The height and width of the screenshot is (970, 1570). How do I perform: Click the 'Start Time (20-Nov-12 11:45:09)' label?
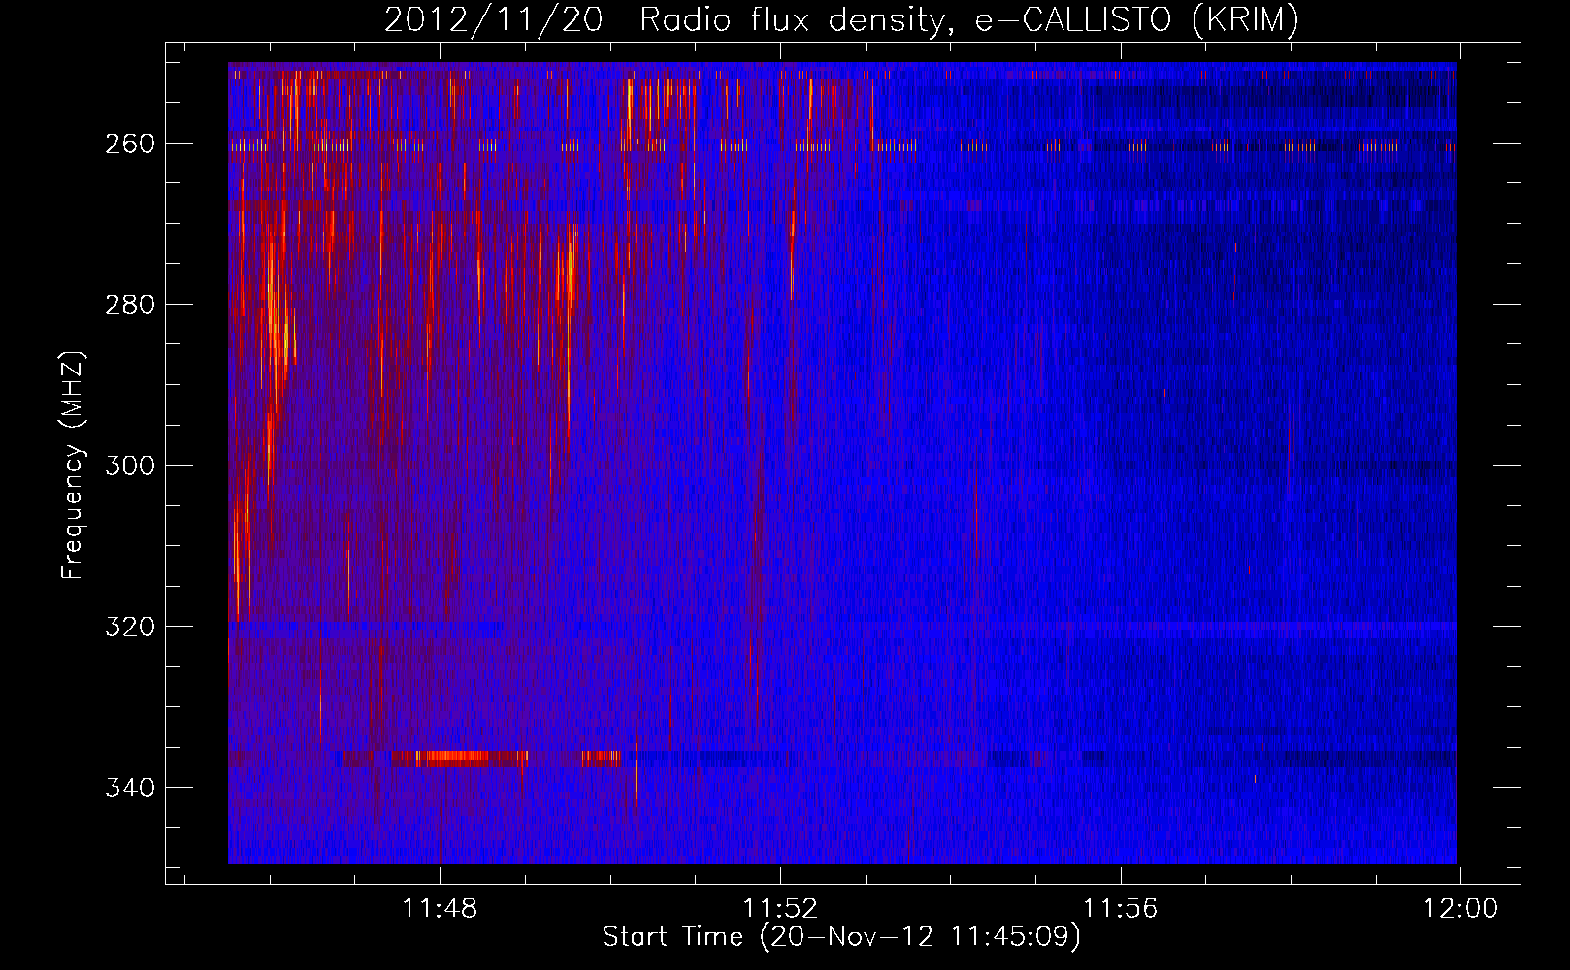[x=841, y=937]
